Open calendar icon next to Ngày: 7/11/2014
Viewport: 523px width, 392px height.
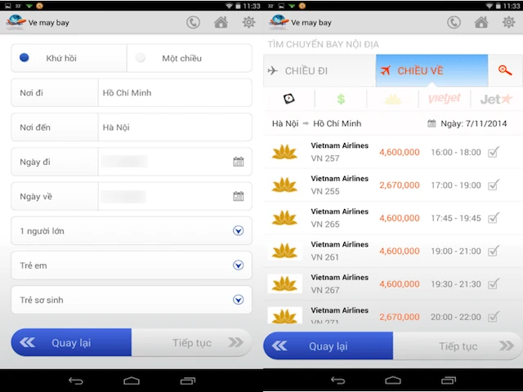431,123
